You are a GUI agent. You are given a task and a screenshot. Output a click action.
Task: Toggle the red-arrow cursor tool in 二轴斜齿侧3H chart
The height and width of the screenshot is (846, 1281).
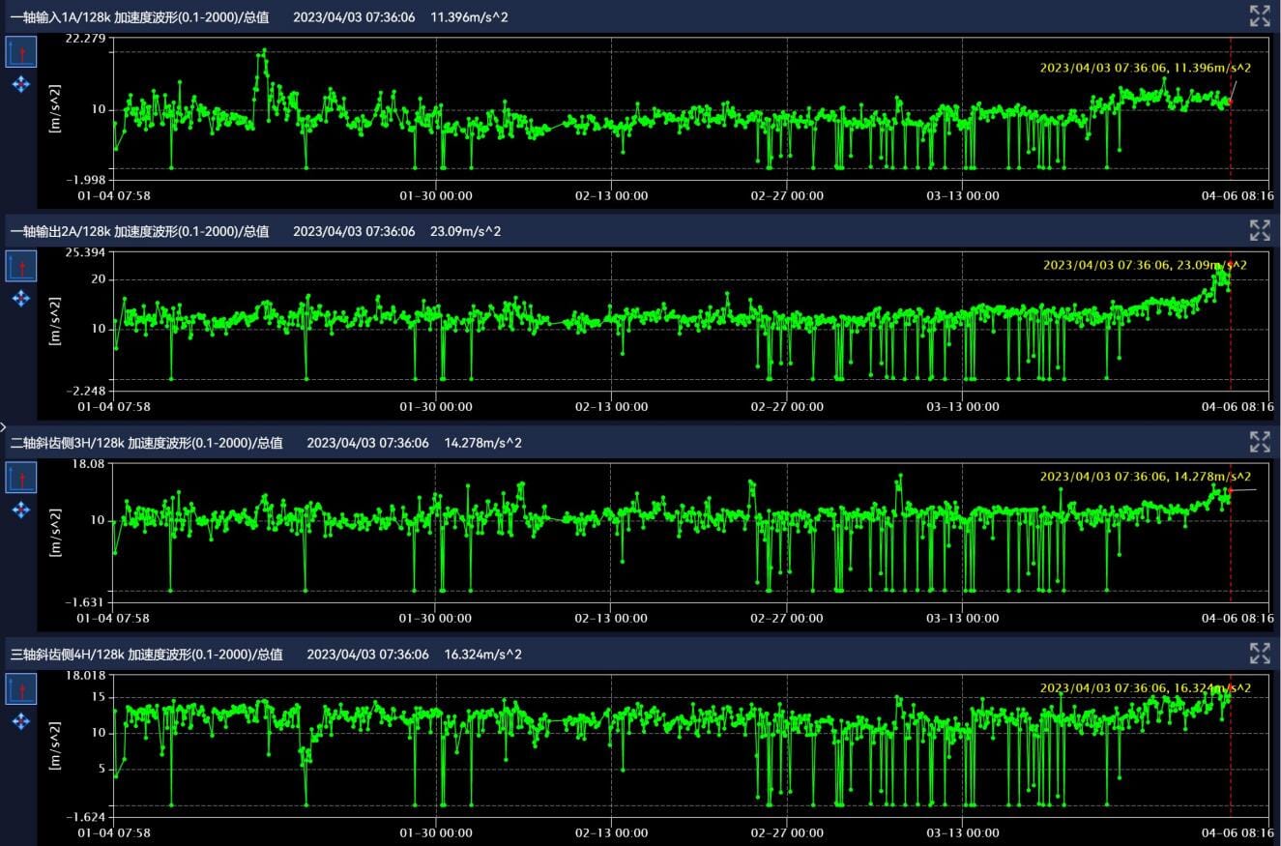tap(21, 477)
